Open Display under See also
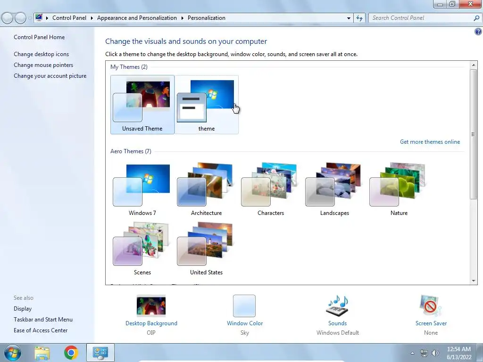Image resolution: width=483 pixels, height=362 pixels. click(23, 309)
